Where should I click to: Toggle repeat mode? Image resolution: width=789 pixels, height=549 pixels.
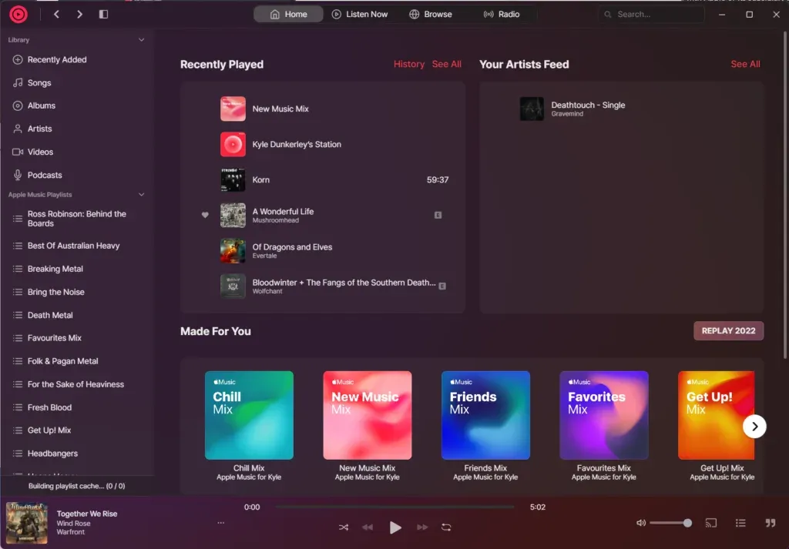tap(446, 527)
